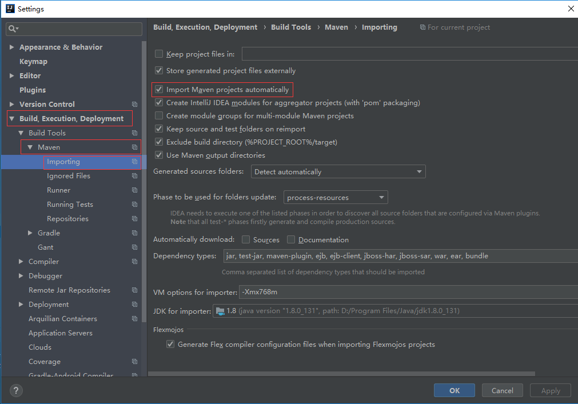Click the project-level icon next to Gant

click(134, 247)
